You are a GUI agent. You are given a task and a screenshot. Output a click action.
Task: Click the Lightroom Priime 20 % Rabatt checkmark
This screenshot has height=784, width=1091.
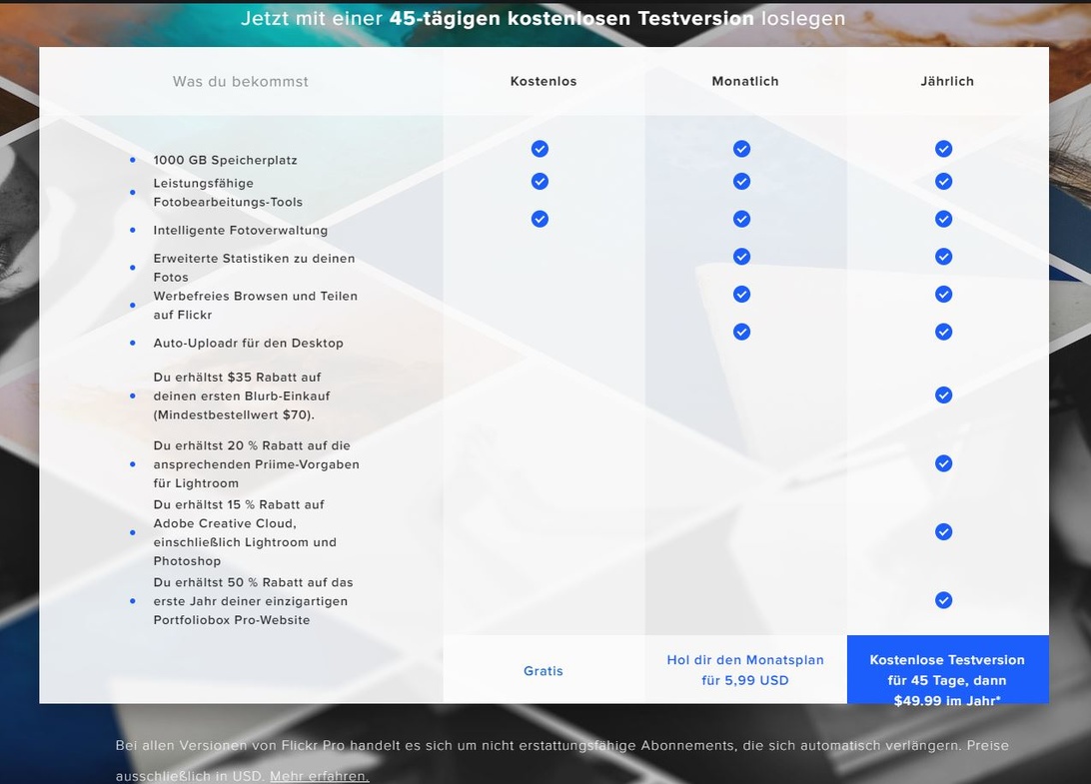pos(943,463)
